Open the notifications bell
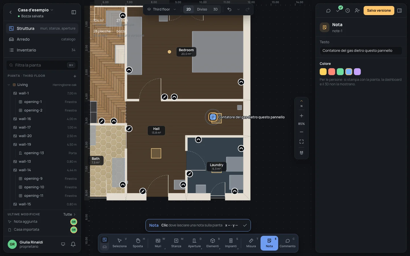The height and width of the screenshot is (256, 410). point(73,244)
